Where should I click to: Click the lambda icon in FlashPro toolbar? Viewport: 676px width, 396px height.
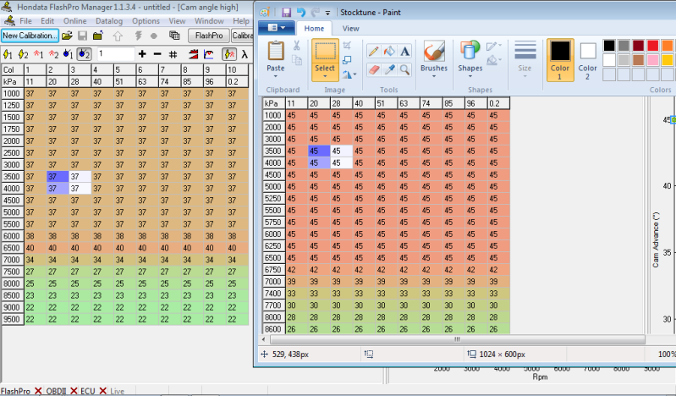[245, 54]
